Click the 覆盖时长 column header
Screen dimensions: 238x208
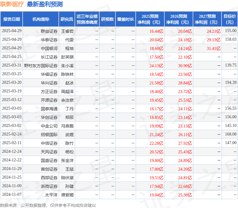tap(126, 19)
